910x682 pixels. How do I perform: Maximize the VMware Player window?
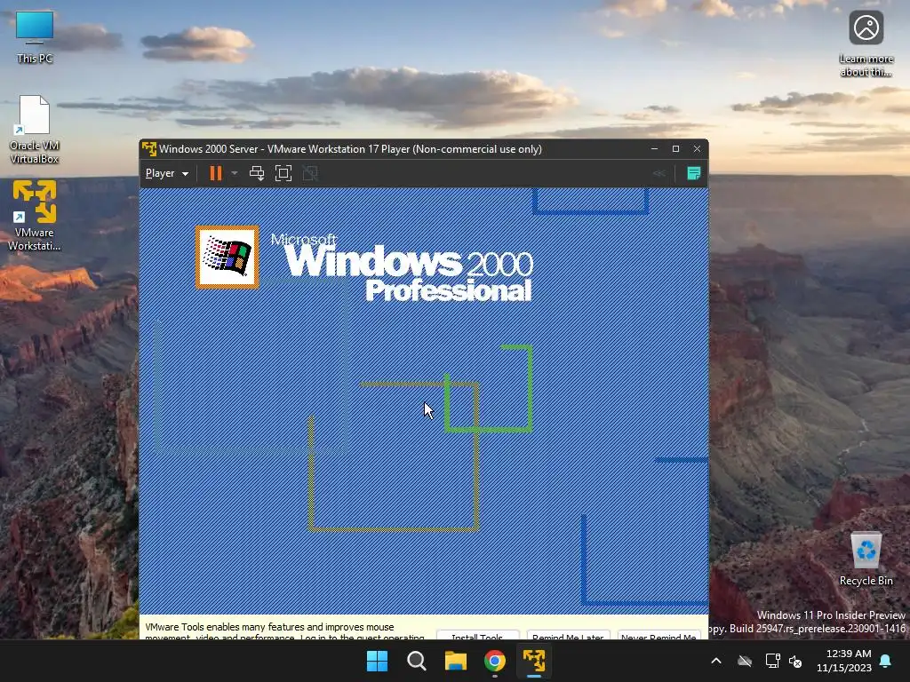click(675, 149)
